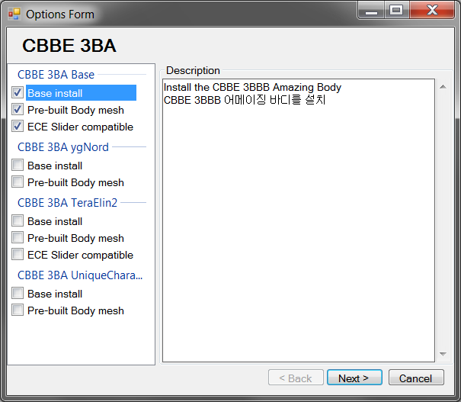Cancel the installation options form
Screen dimensions: 461x402
[x=415, y=378]
